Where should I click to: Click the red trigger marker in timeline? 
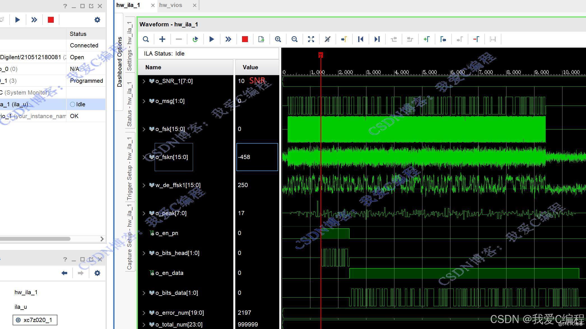(321, 55)
